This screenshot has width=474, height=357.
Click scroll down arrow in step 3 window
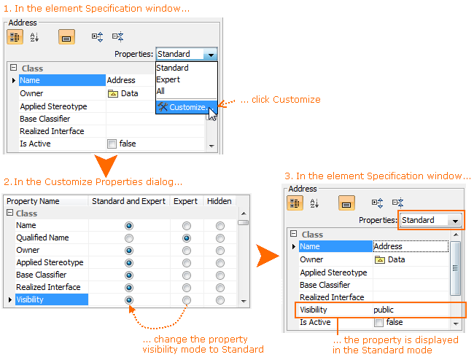[x=456, y=323]
